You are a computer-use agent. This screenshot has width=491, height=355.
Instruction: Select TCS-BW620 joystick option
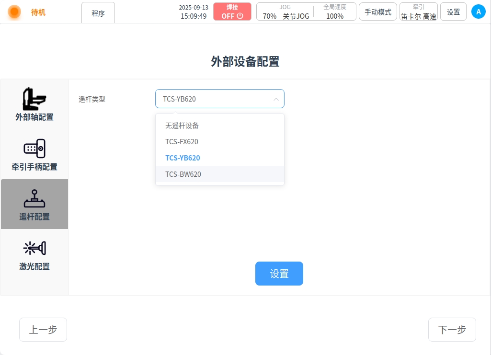coord(183,174)
